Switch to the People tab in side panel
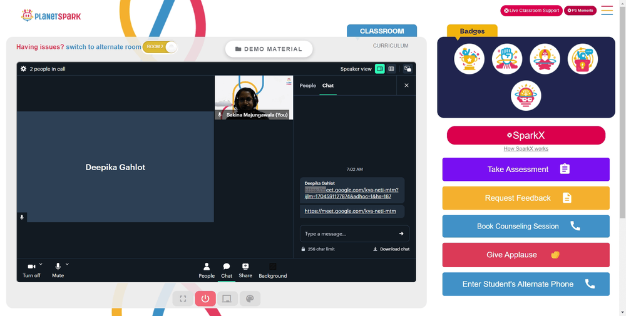Viewport: 626px width, 316px height. pos(307,85)
